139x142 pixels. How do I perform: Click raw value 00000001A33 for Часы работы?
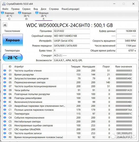[124, 90]
